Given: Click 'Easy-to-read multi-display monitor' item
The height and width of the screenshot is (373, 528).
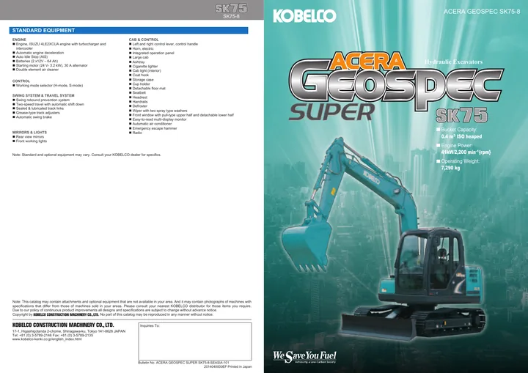Looking at the screenshot, I should pyautogui.click(x=158, y=119).
